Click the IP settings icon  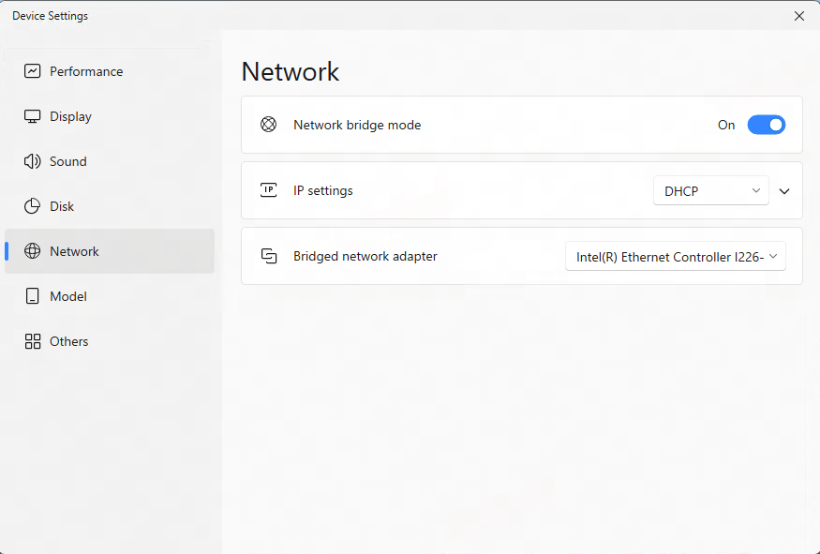point(268,190)
